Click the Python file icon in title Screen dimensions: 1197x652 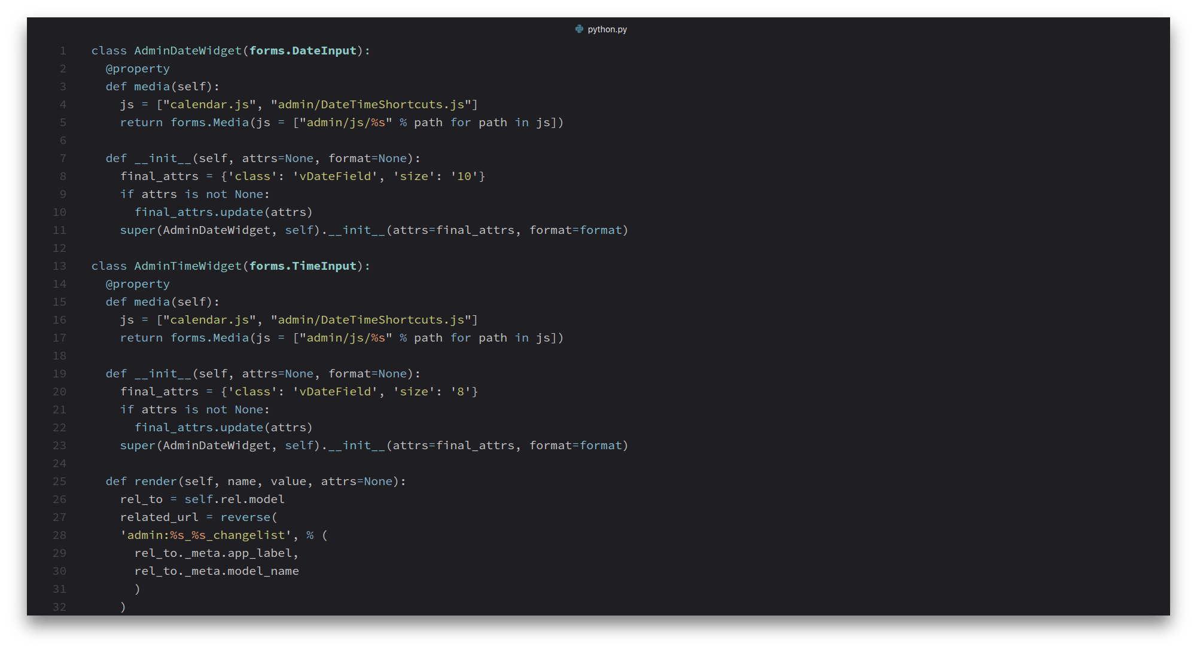579,29
